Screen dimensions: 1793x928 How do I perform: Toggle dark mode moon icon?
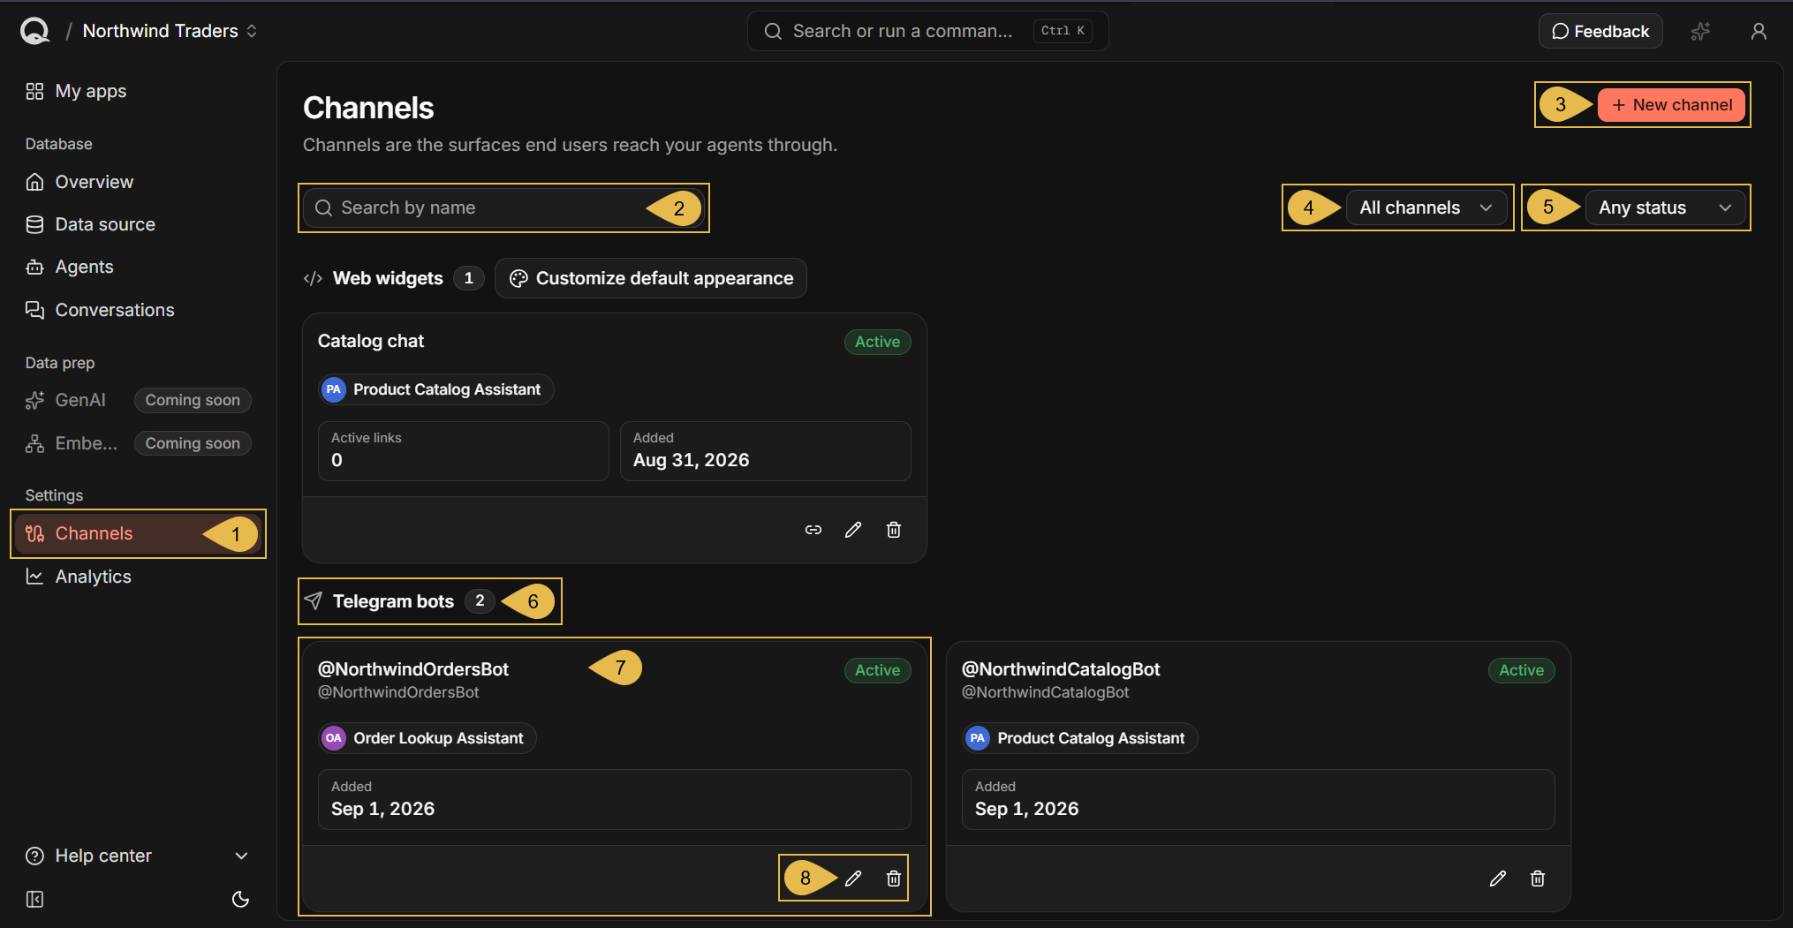(240, 899)
